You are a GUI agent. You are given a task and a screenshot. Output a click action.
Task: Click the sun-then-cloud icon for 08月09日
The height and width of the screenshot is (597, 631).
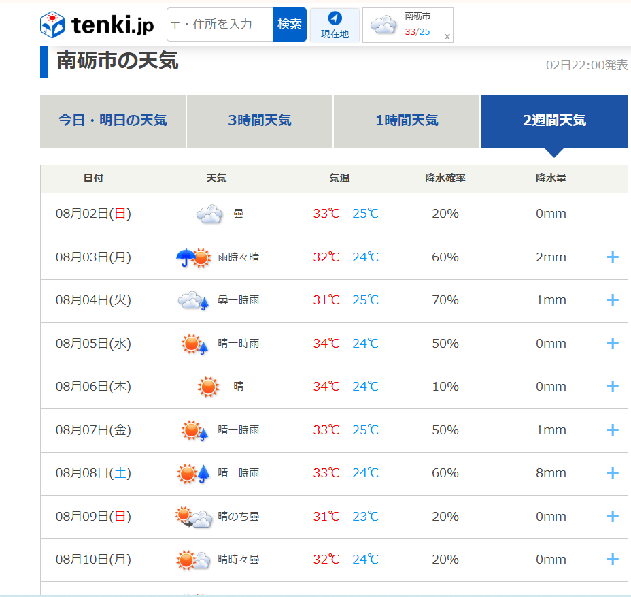pos(194,517)
